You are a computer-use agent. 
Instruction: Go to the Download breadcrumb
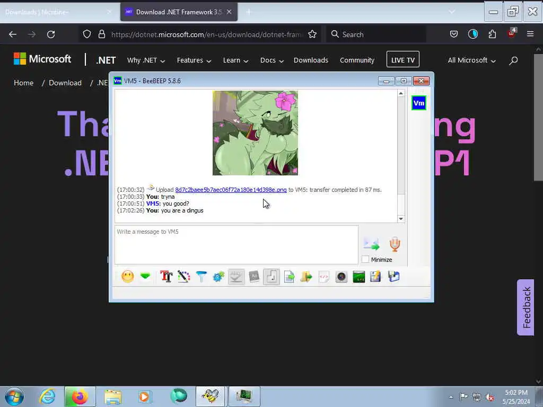coord(65,83)
